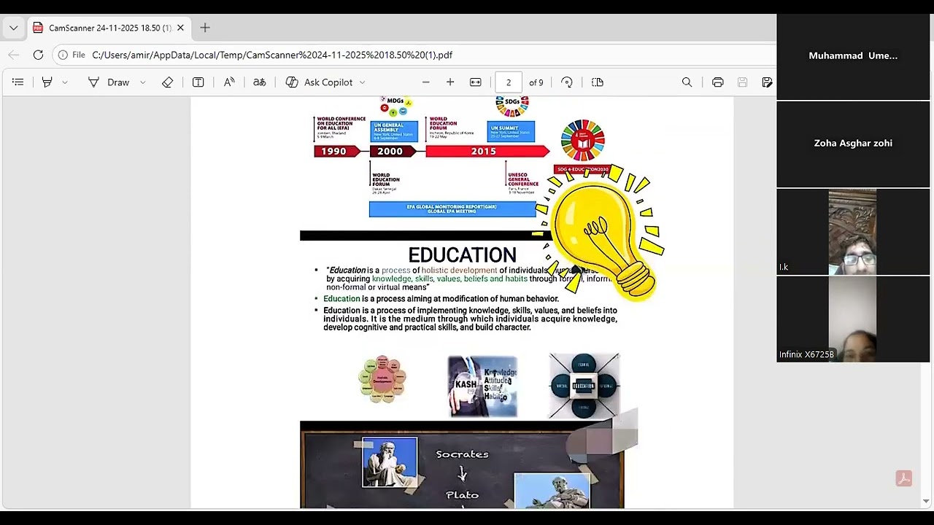This screenshot has height=525, width=934.
Task: Click the 2015 timeline bar
Action: [x=487, y=151]
